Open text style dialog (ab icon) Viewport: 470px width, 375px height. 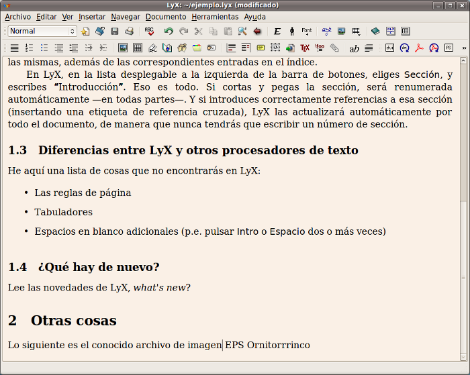[354, 48]
